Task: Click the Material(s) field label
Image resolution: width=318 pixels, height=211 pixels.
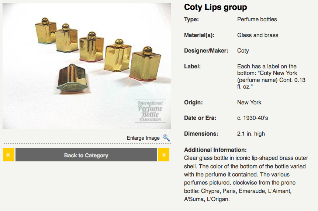Action: (x=199, y=35)
